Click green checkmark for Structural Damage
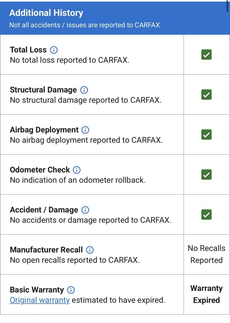230x323 pixels. [x=206, y=95]
